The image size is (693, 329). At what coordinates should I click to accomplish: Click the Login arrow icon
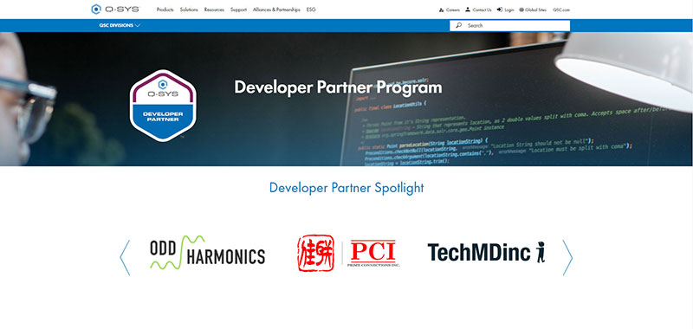500,10
